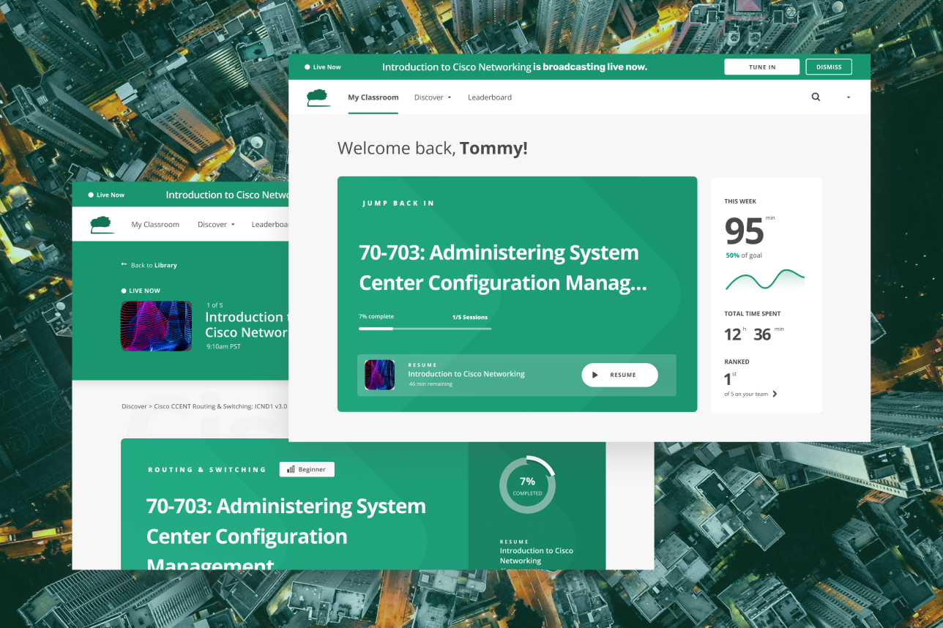Click '9:10am PST' time text

click(224, 347)
